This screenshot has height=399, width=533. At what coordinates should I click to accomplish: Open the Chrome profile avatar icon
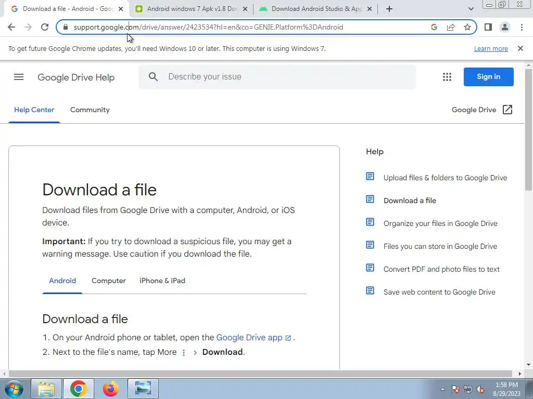pyautogui.click(x=505, y=27)
